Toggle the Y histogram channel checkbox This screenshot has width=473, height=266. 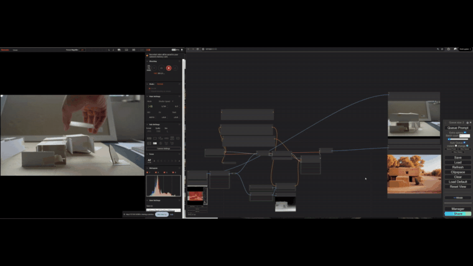pos(148,173)
